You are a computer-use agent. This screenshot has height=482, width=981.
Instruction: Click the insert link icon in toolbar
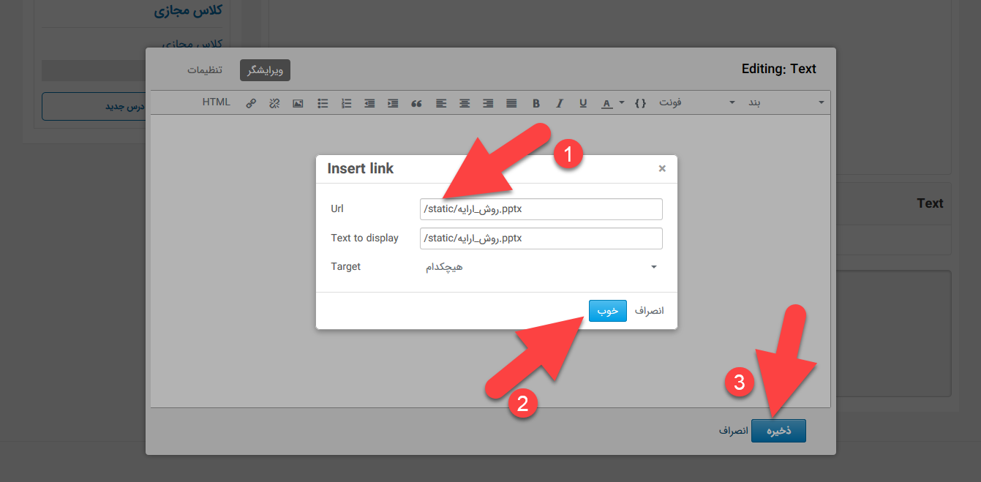[x=251, y=103]
